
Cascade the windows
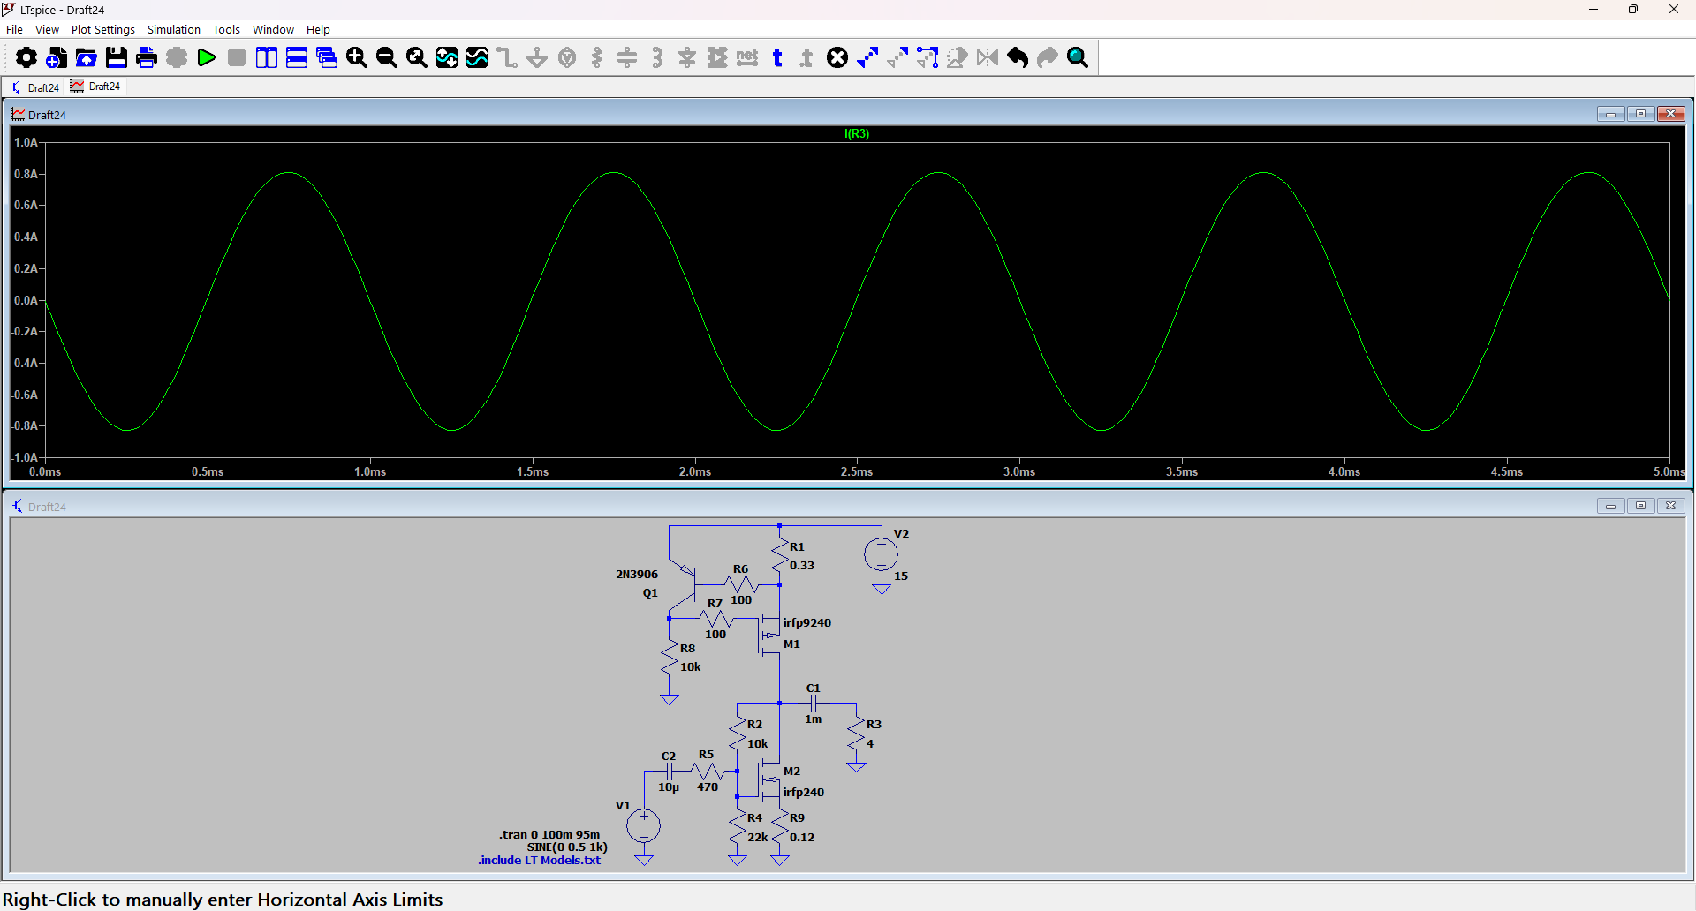tap(327, 57)
